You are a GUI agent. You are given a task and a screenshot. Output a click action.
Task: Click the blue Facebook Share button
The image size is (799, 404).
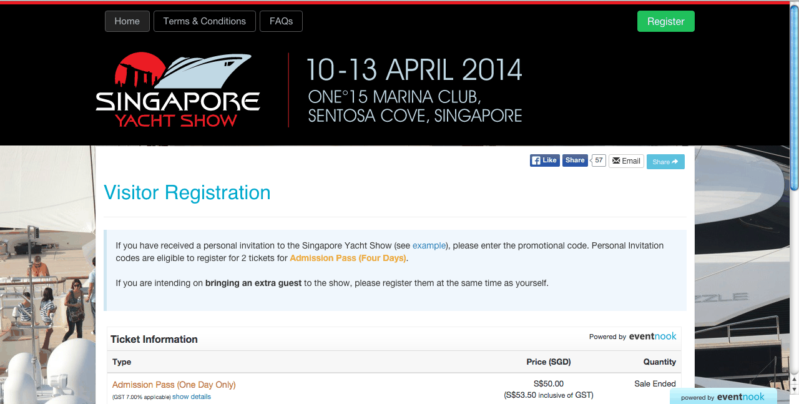575,160
